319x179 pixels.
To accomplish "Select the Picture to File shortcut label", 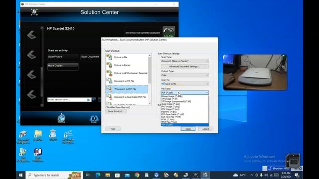I will tap(121, 58).
